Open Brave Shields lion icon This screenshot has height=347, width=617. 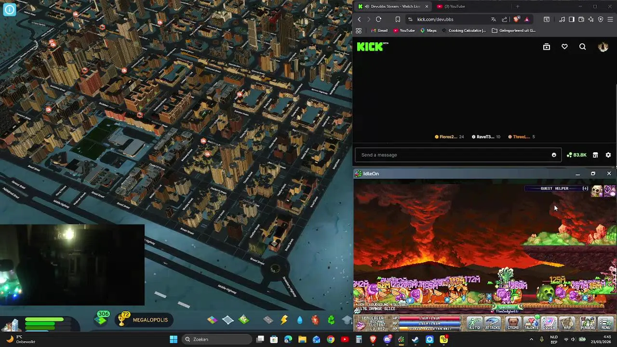pyautogui.click(x=516, y=19)
